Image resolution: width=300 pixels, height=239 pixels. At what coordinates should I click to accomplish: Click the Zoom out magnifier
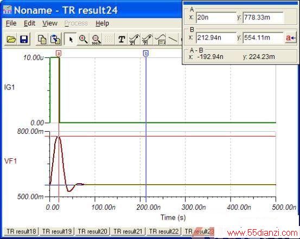tap(96, 39)
